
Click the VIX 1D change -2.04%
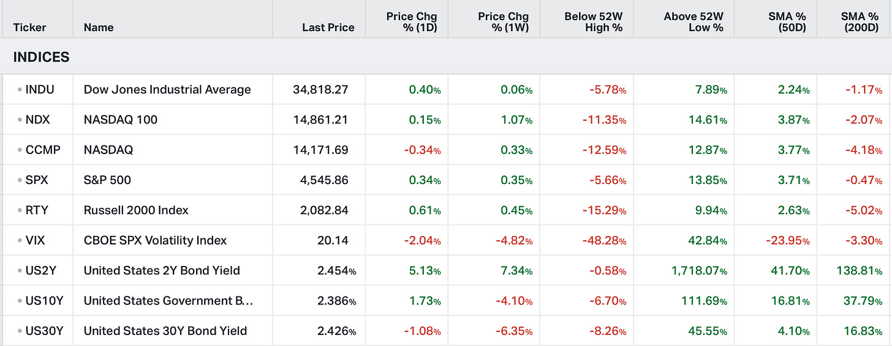point(422,240)
